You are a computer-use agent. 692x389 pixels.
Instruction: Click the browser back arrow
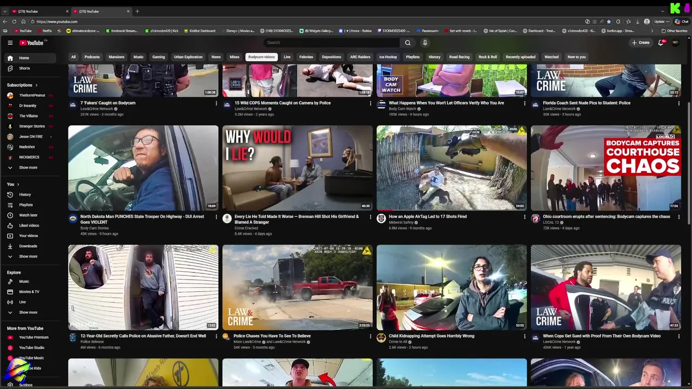point(5,22)
